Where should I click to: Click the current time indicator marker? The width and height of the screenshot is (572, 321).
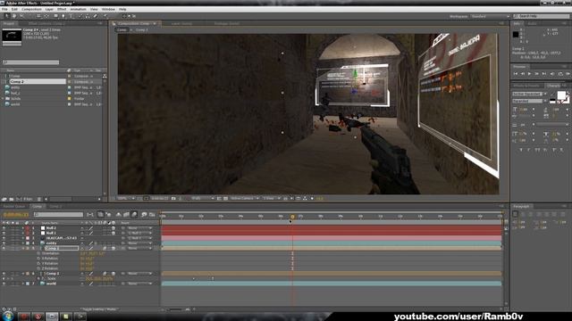tap(292, 217)
